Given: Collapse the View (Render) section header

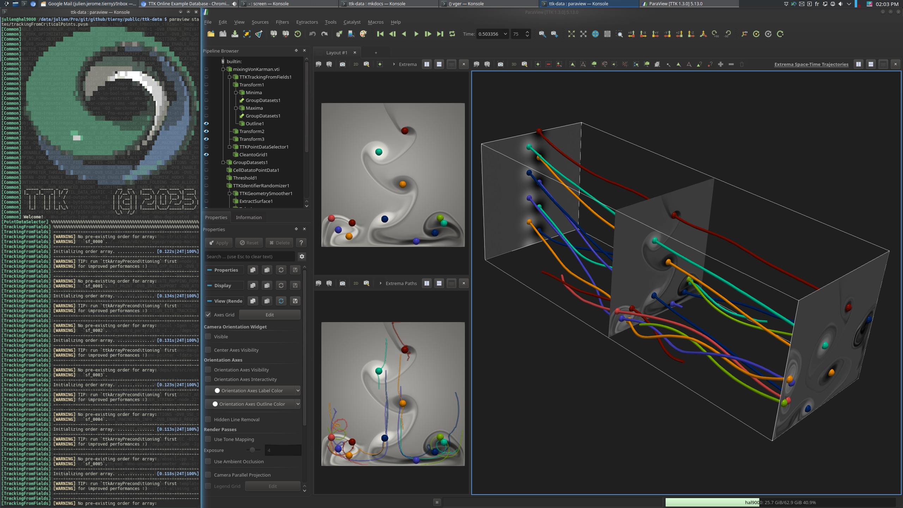Looking at the screenshot, I should click(224, 301).
